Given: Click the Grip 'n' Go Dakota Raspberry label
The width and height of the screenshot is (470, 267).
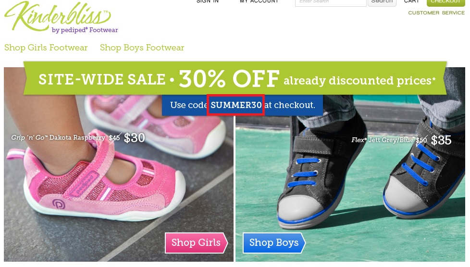Looking at the screenshot, I should pos(58,137).
